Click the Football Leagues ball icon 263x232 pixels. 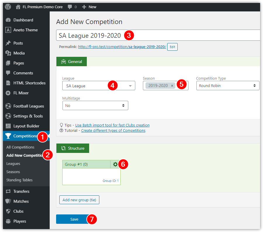click(x=8, y=106)
